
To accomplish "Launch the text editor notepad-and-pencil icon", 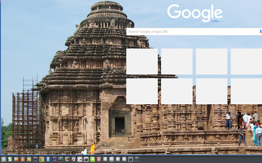I will [x=80, y=159].
